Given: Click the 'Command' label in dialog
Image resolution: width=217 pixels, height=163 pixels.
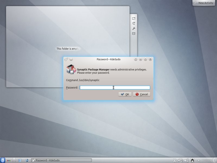Looking at the screenshot, I should coord(72,80).
